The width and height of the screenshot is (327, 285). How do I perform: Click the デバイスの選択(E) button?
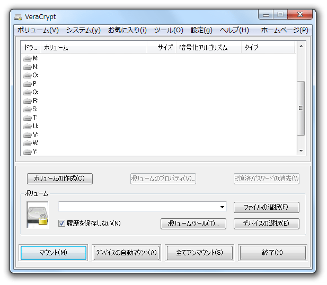[x=266, y=224]
